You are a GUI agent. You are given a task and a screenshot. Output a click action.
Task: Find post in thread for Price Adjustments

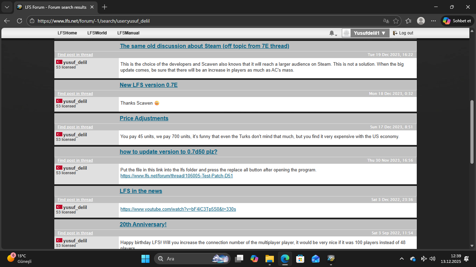pyautogui.click(x=75, y=127)
